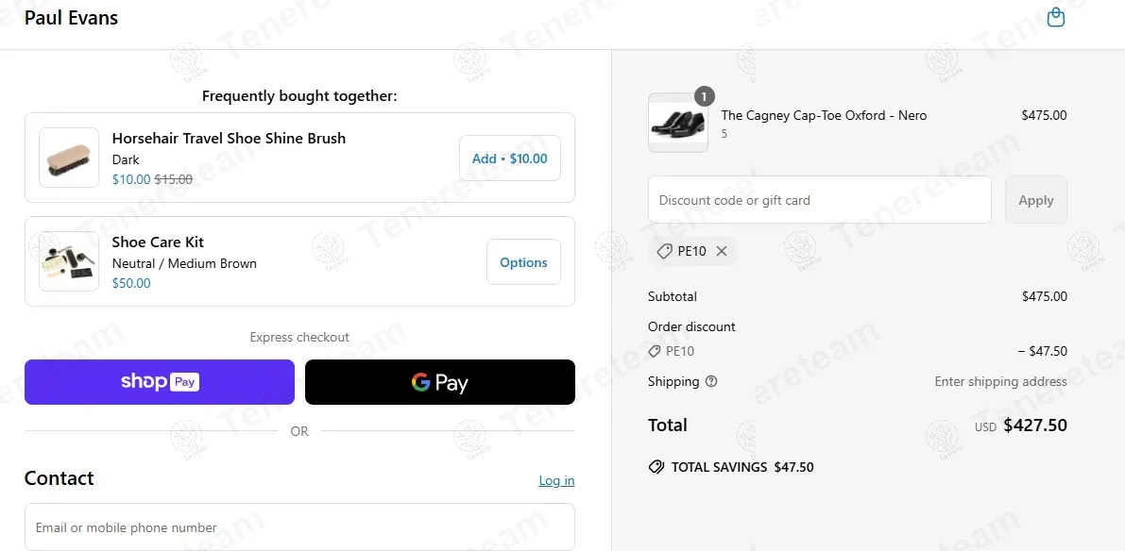
Task: Click the total savings tag icon
Action: click(656, 467)
